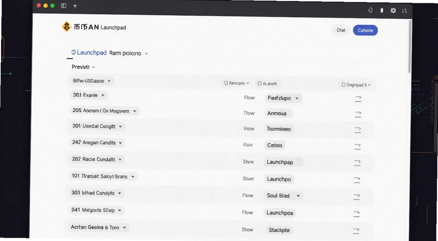Click the Launchpap tag button
This screenshot has width=438, height=241.
pos(284,162)
